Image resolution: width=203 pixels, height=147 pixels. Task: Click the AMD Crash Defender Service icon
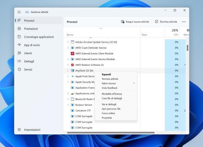pos(73,48)
